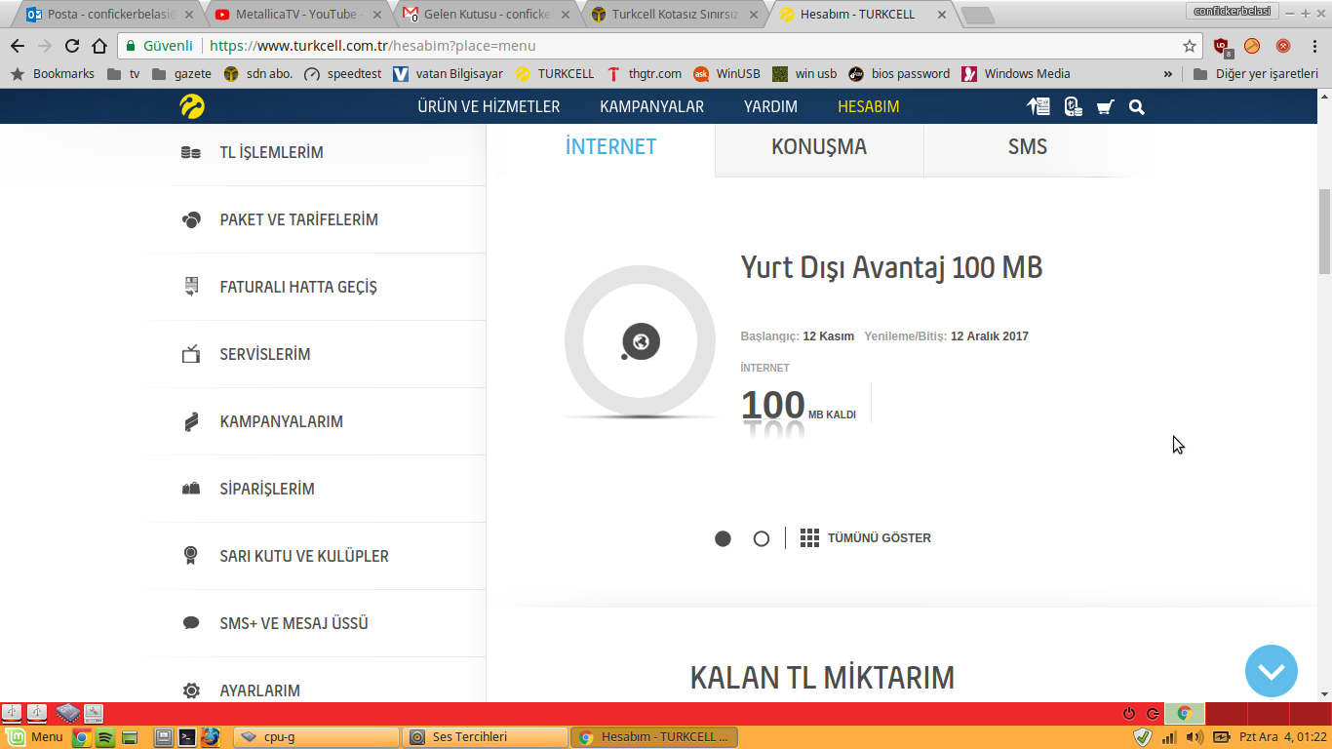This screenshot has height=749, width=1332.
Task: Open the terminal launcher in panel
Action: tap(187, 737)
